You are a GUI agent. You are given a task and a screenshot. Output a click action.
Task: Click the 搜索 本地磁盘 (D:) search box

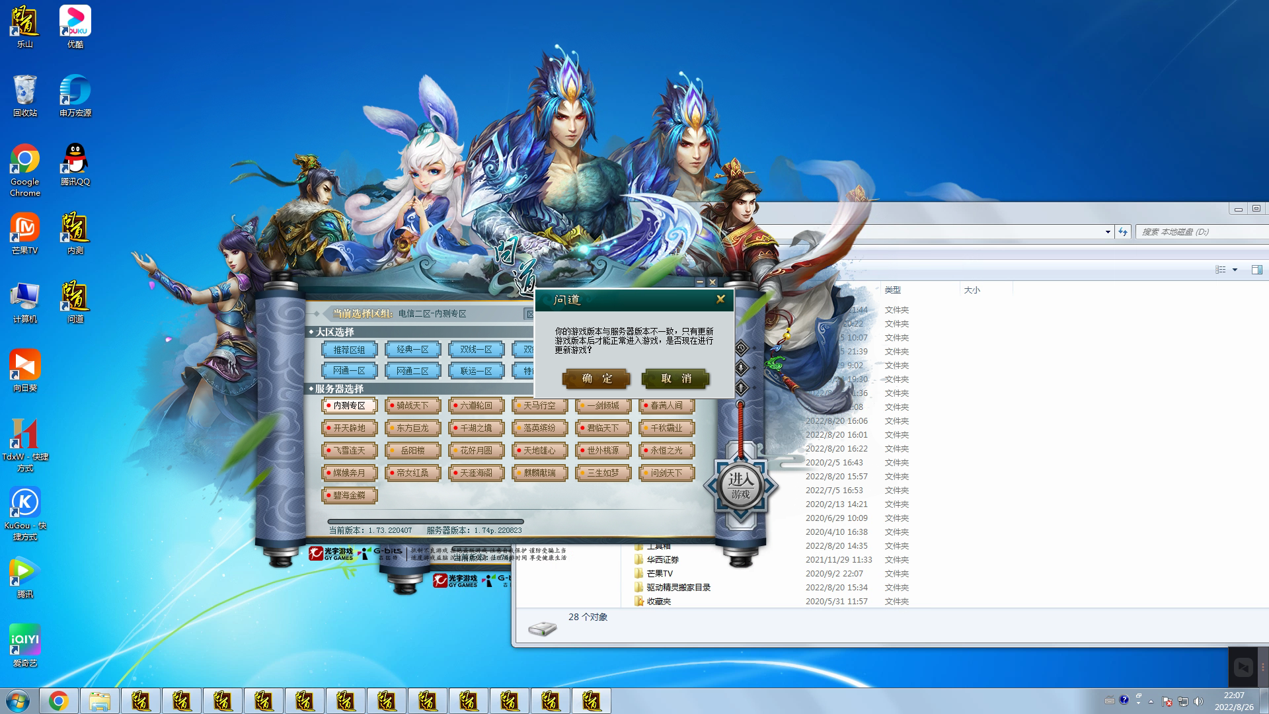(x=1202, y=232)
